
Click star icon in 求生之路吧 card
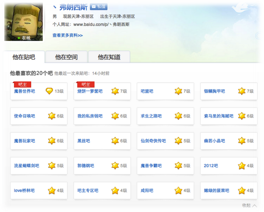178,116
